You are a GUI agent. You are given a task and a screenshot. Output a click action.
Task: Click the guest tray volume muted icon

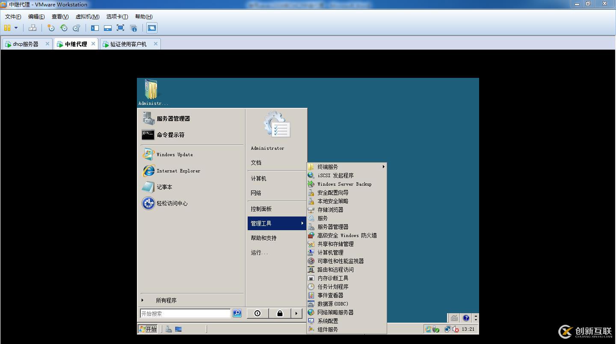pyautogui.click(x=455, y=329)
